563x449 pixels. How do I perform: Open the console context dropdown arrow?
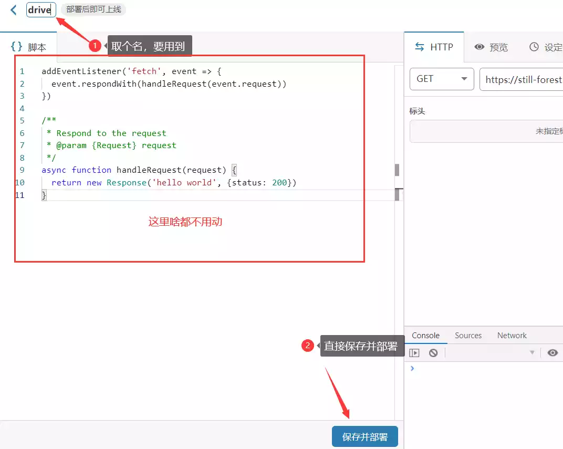(532, 352)
